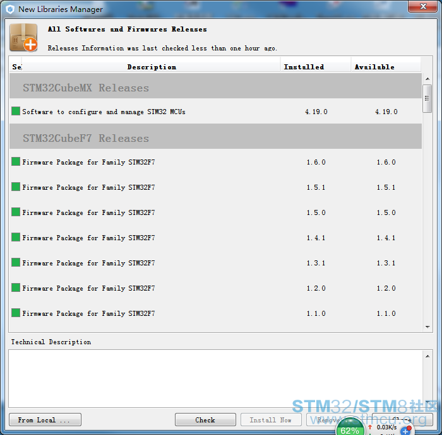Click available version 1.5.0 cell

386,212
